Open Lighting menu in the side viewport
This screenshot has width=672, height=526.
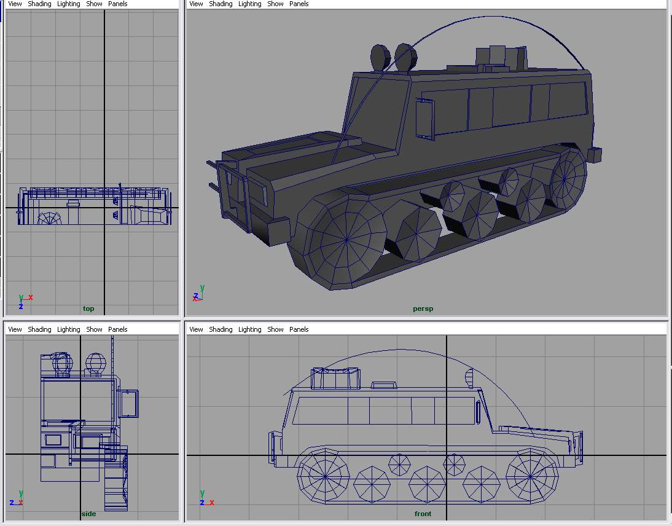(69, 329)
